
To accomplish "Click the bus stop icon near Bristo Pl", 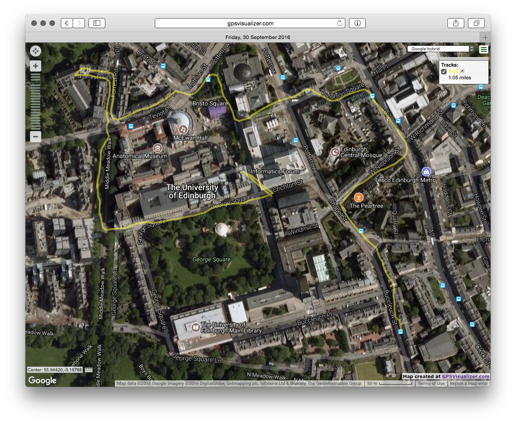I will pos(163,66).
